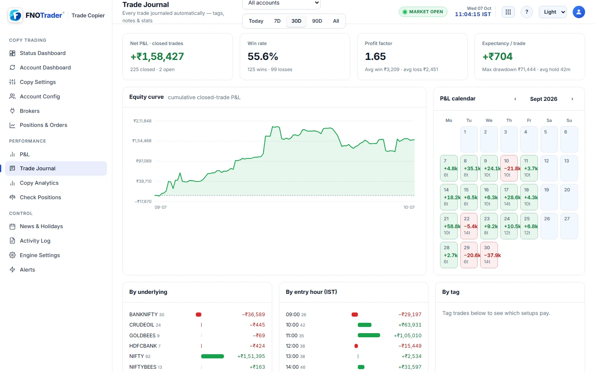
Task: Select the Today range tab
Action: (256, 21)
